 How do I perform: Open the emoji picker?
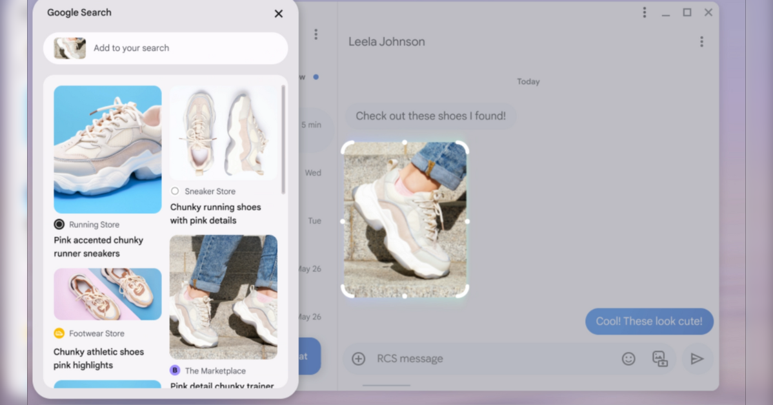pyautogui.click(x=628, y=358)
